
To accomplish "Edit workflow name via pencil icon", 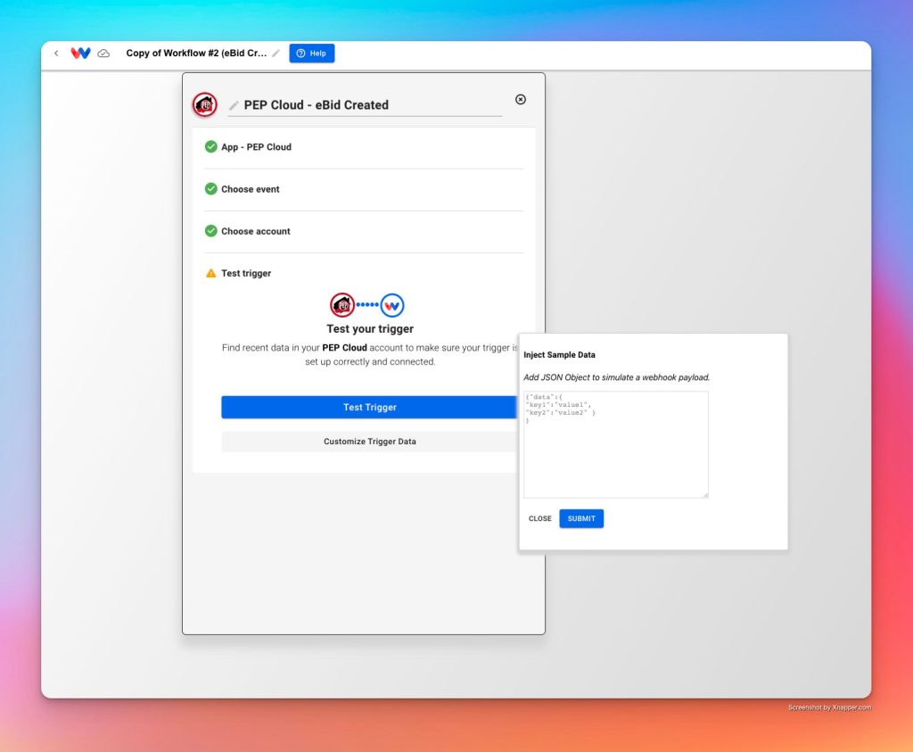I will tap(276, 53).
